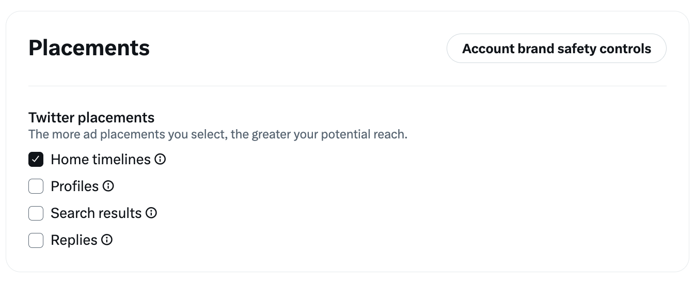Click the potential reach description text
Image resolution: width=695 pixels, height=282 pixels.
pyautogui.click(x=218, y=135)
